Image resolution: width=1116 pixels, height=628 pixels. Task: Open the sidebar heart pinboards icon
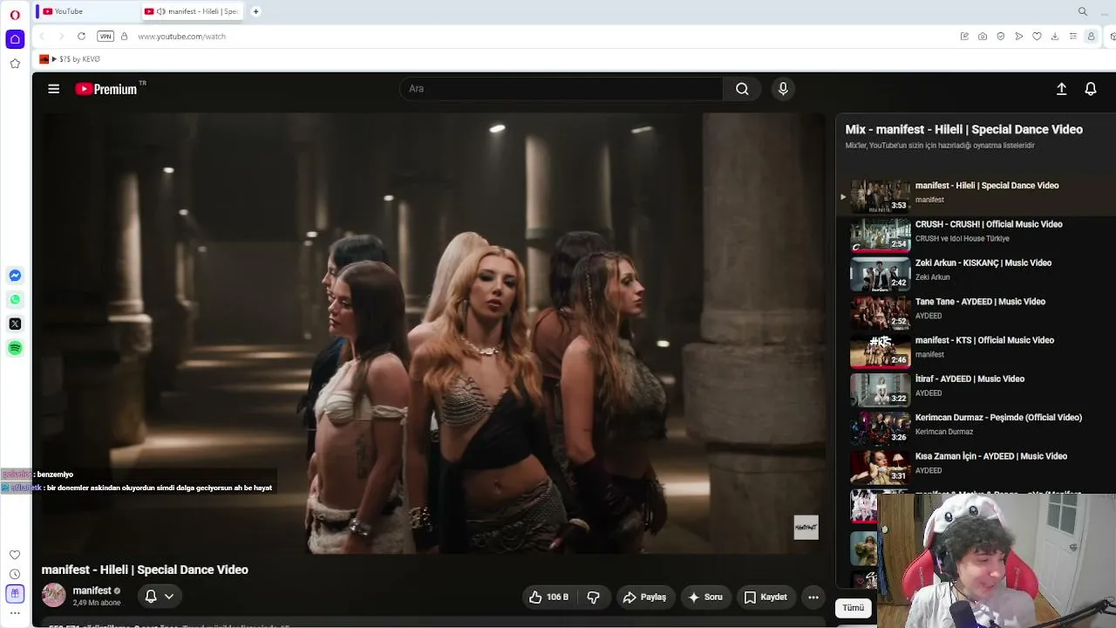pos(15,555)
